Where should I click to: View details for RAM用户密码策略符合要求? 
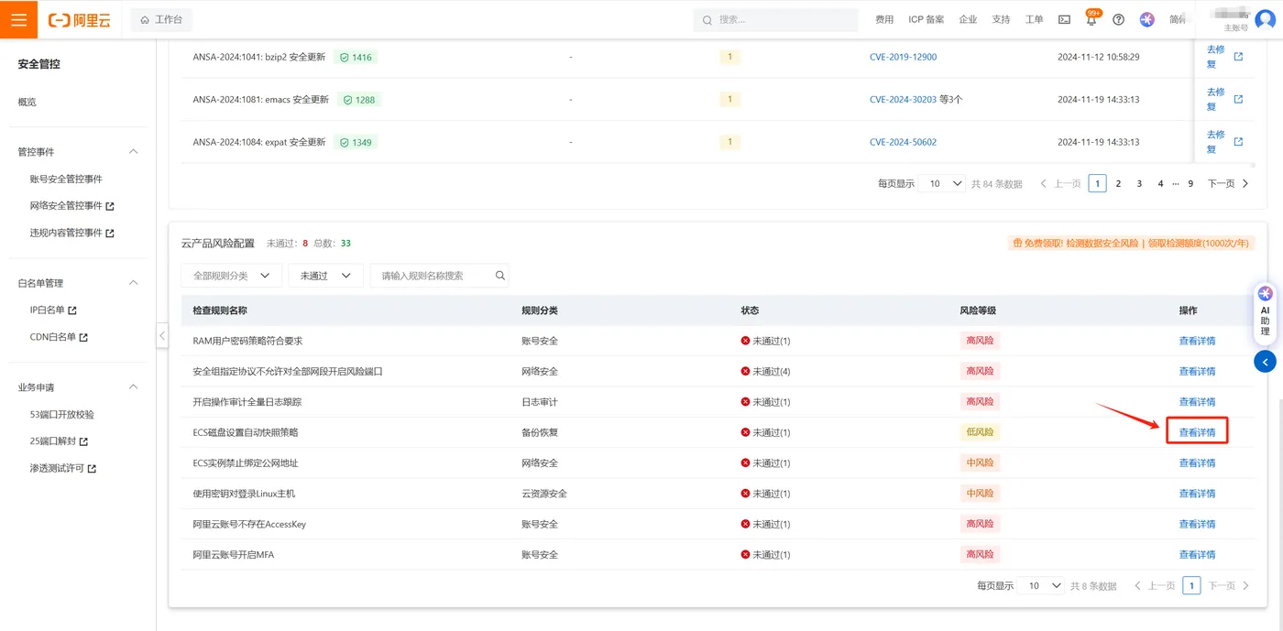point(1197,341)
